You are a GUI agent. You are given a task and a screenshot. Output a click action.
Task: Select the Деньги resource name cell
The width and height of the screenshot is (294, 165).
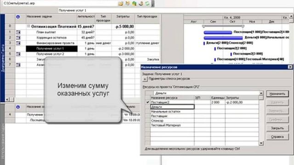[x=172, y=107]
